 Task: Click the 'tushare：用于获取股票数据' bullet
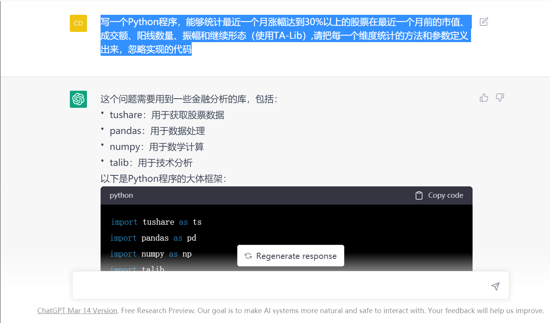pos(167,115)
